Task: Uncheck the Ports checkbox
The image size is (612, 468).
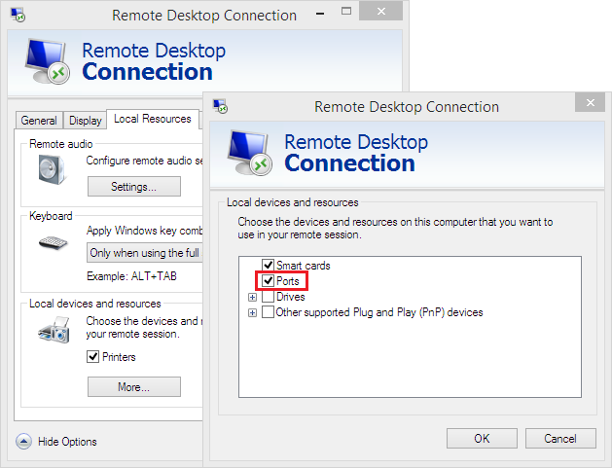Action: coord(268,281)
